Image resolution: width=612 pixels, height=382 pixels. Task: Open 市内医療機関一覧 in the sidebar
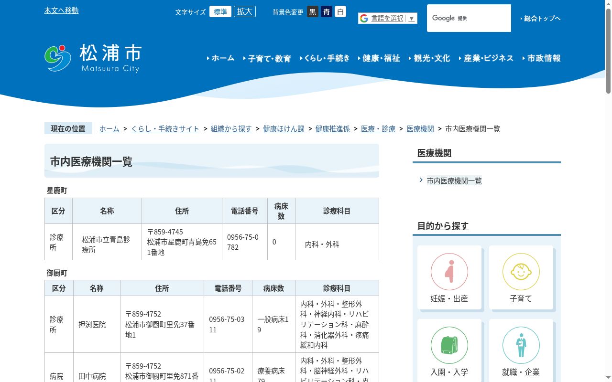point(454,181)
